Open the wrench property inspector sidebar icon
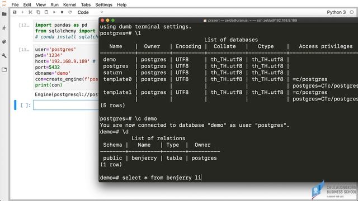 pyautogui.click(x=4, y=56)
